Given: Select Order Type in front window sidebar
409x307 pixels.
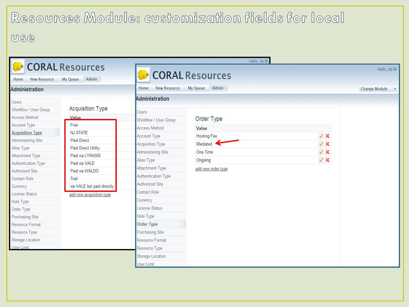Looking at the screenshot, I should [x=161, y=224].
